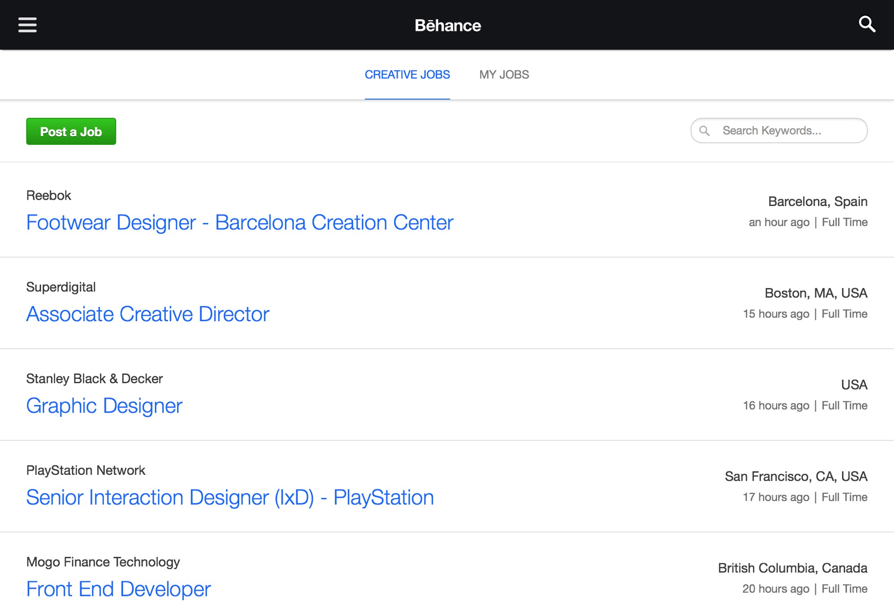The width and height of the screenshot is (894, 611).
Task: Click the '16 hours ago' timestamp
Action: tap(776, 405)
